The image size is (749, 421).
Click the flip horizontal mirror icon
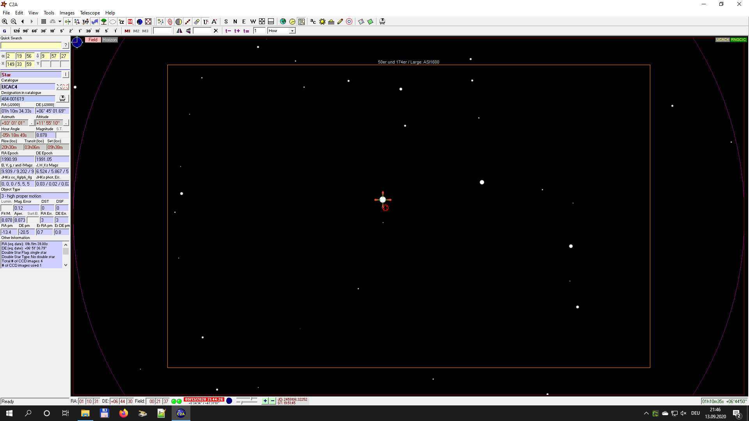(179, 31)
